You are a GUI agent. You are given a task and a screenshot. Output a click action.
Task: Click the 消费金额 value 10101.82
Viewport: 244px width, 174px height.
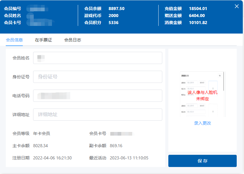[x=198, y=23]
